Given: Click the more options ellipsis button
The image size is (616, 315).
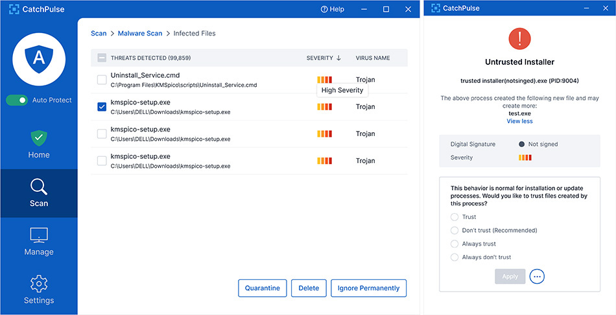Looking at the screenshot, I should pyautogui.click(x=537, y=277).
